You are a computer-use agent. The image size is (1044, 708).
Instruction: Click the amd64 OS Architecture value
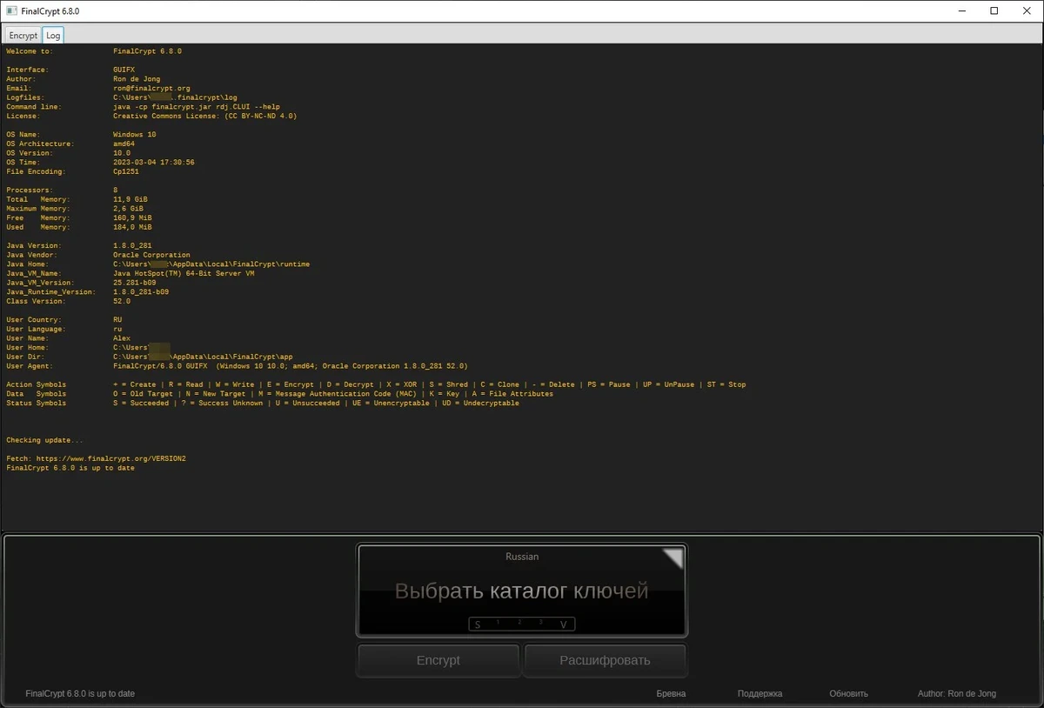click(124, 144)
